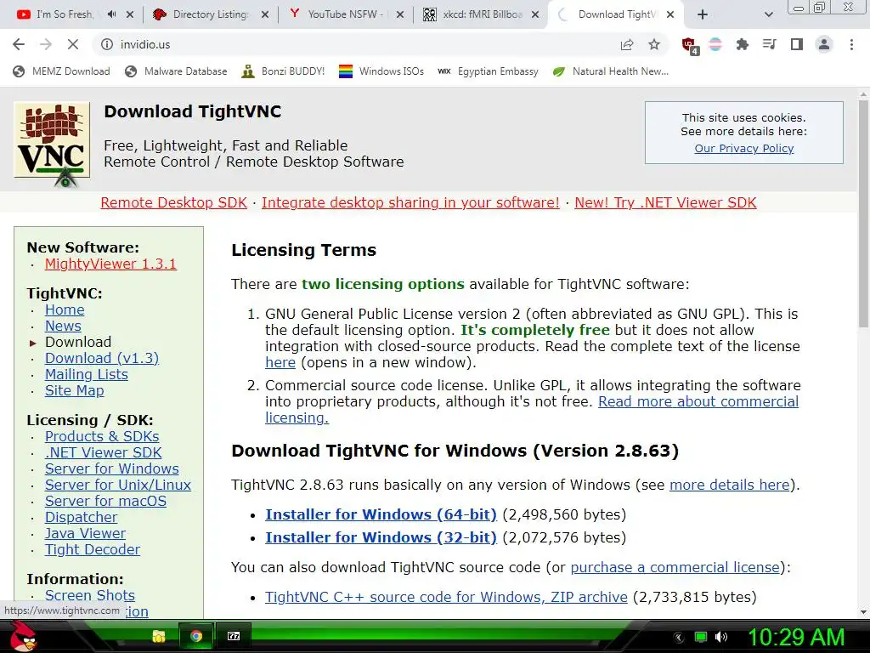Open the Windows ISOs bookmark
870x653 pixels.
(x=381, y=71)
